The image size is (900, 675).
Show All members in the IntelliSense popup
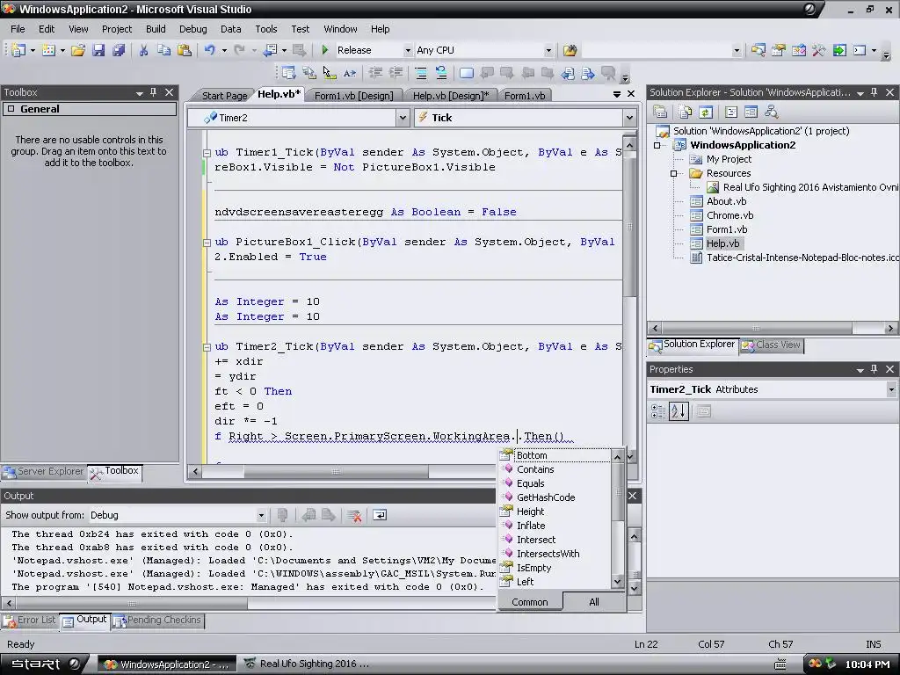[593, 602]
